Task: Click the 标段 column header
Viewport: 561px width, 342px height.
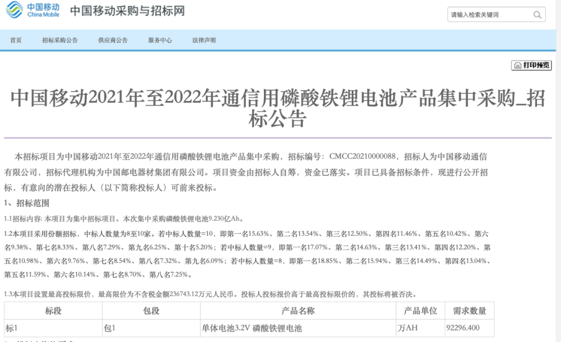Action: pos(54,311)
